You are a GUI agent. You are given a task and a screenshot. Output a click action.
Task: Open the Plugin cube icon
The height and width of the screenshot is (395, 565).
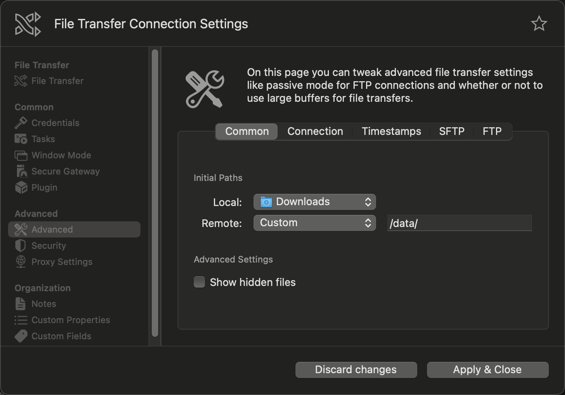pos(21,187)
